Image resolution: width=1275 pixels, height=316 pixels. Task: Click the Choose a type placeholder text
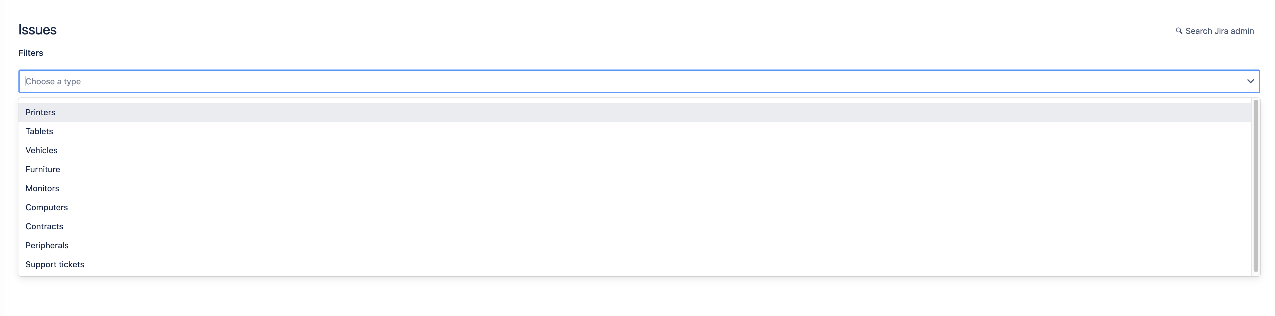click(53, 81)
